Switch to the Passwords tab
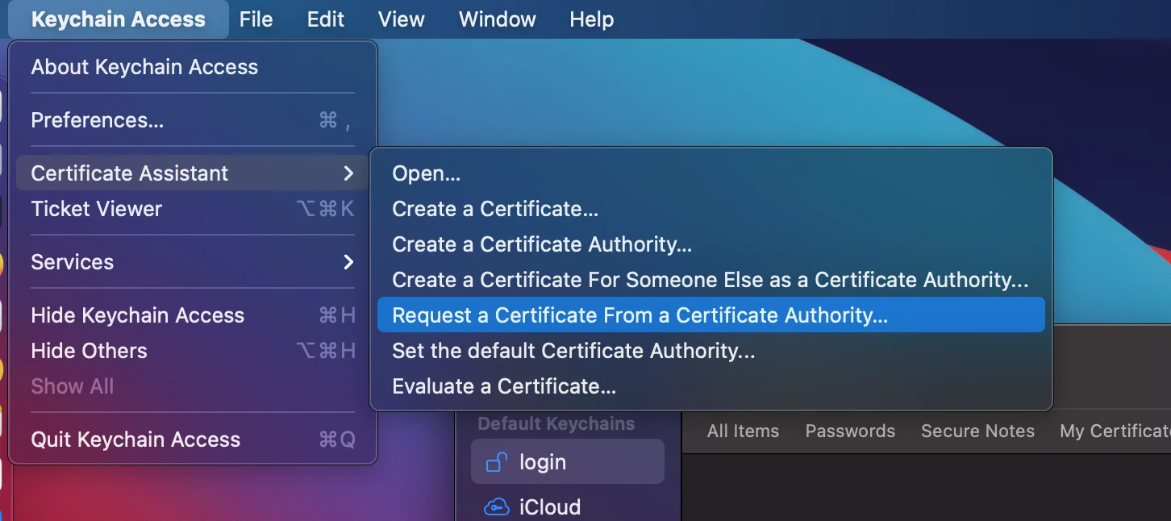The width and height of the screenshot is (1171, 521). [x=850, y=431]
